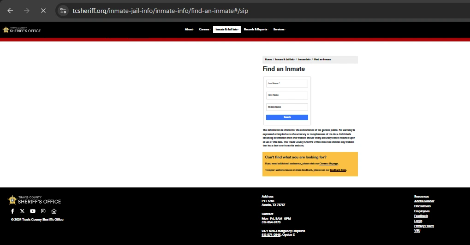
Task: Expand the Records & Reports dropdown
Action: (256, 29)
